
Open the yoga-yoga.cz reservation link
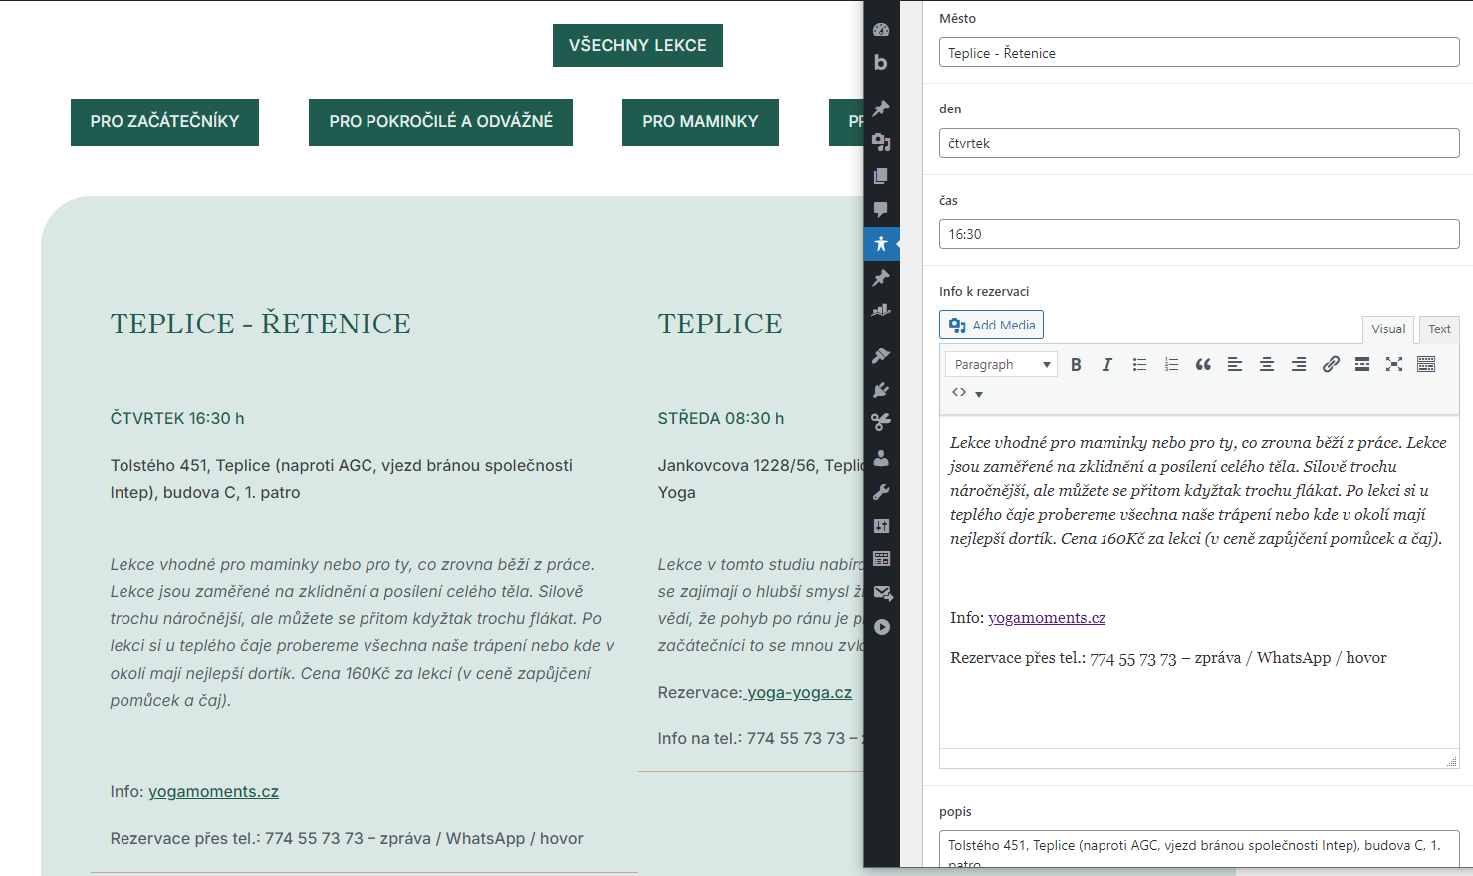click(799, 693)
